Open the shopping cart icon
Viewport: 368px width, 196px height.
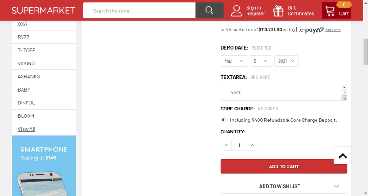click(329, 11)
